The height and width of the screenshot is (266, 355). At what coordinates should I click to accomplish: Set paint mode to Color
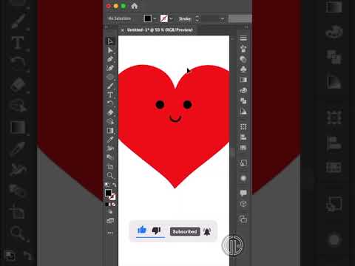tap(107, 205)
